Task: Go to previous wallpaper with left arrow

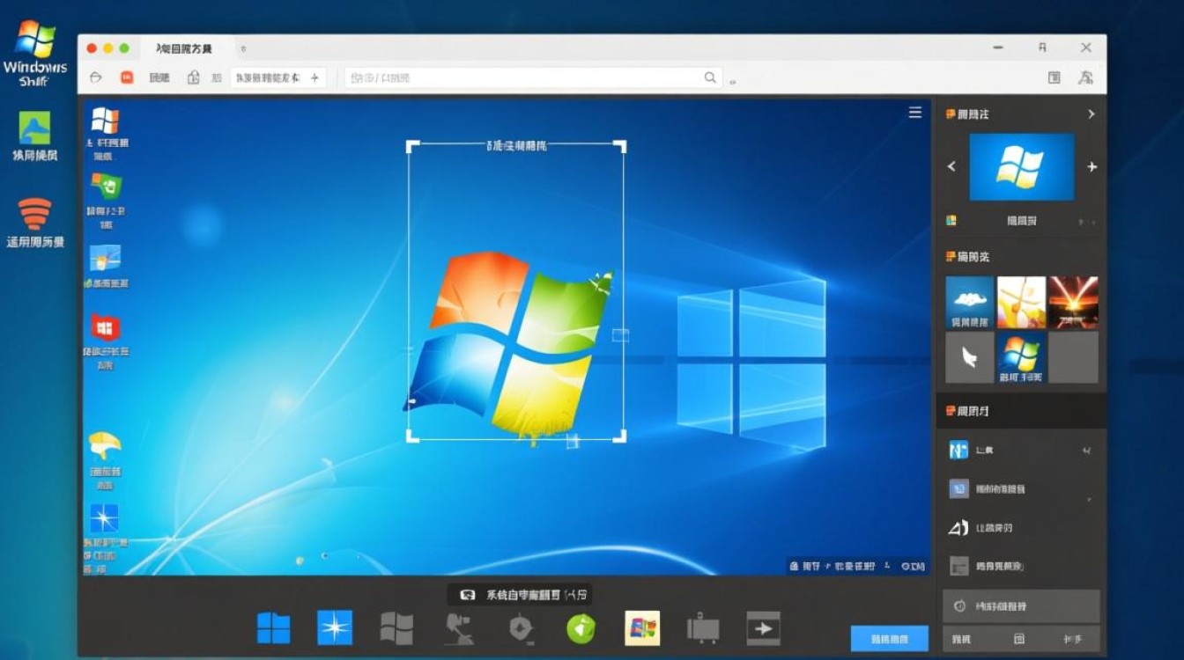Action: pyautogui.click(x=951, y=166)
